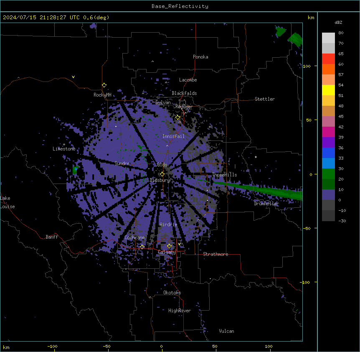Click the Sundre town label
Image resolution: width=360 pixels, height=352 pixels.
pyautogui.click(x=122, y=163)
